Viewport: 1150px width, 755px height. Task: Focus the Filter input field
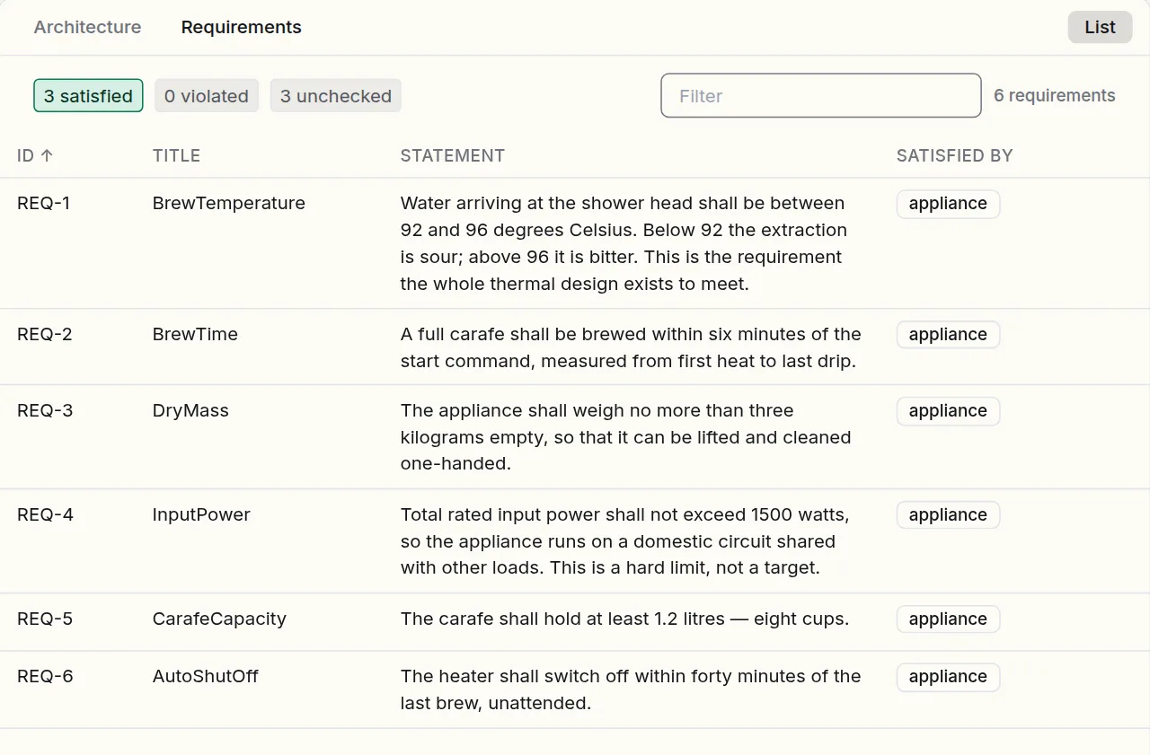click(x=821, y=95)
